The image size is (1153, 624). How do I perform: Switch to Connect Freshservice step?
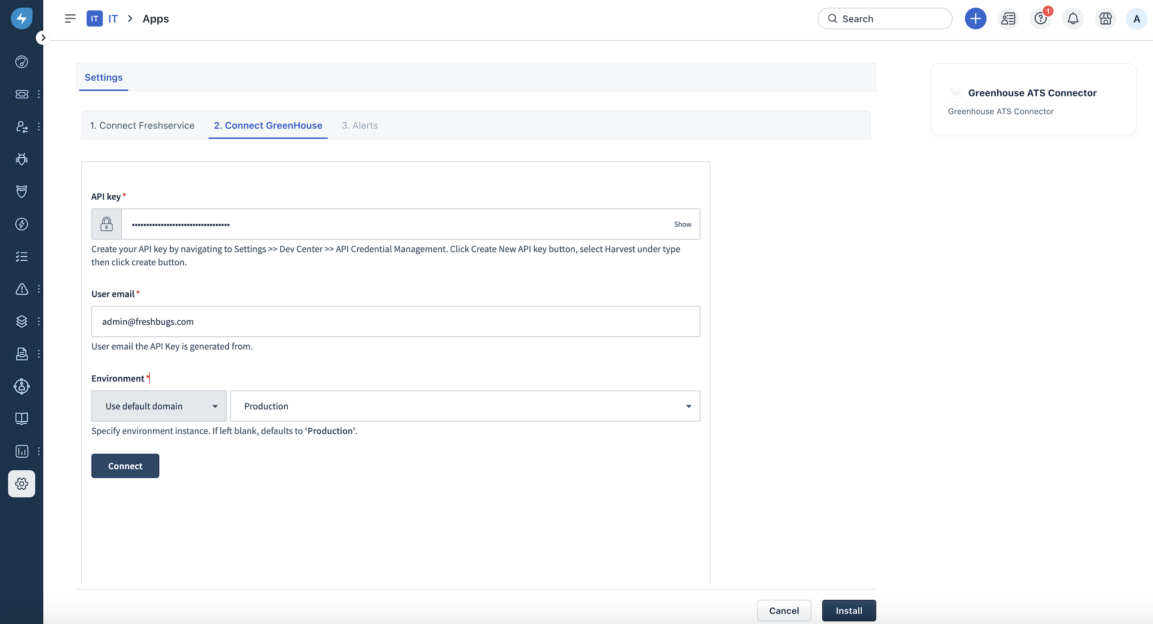point(142,125)
